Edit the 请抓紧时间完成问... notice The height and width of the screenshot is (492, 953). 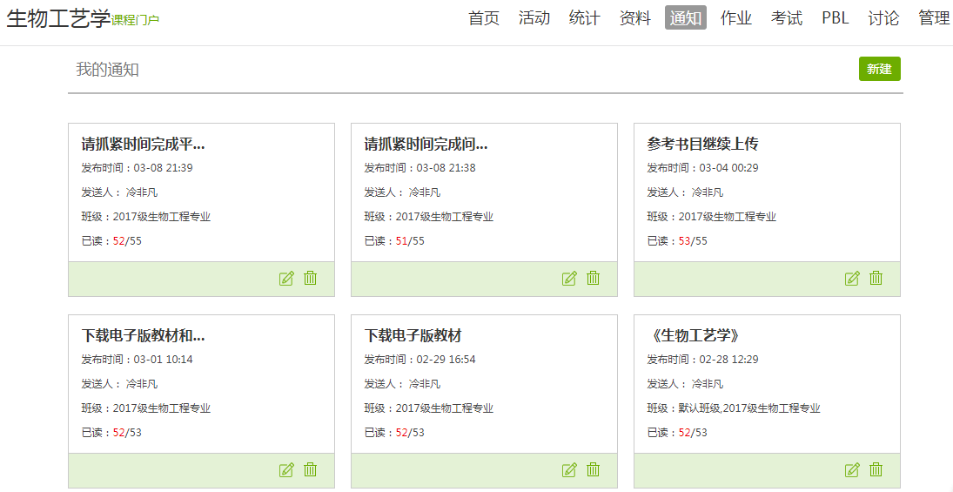(x=569, y=279)
